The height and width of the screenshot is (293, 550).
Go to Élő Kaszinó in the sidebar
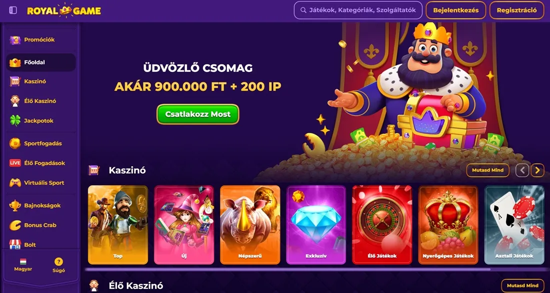[x=41, y=101]
